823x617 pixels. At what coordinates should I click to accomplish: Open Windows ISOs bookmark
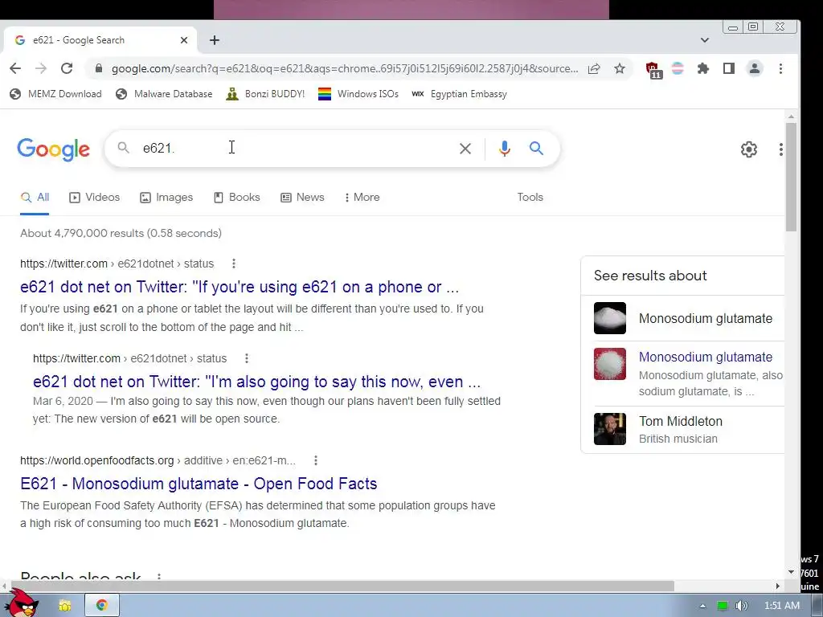[358, 94]
